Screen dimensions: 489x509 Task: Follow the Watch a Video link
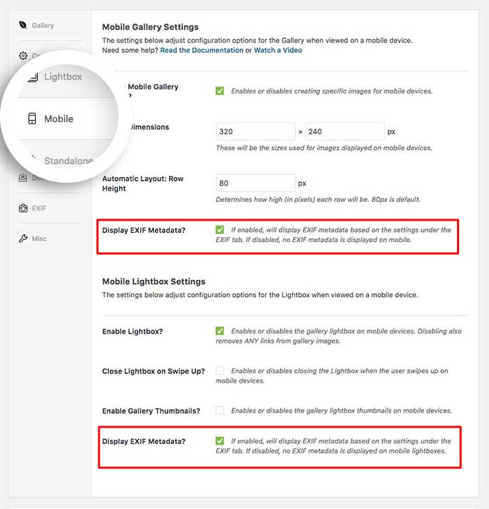[x=278, y=50]
